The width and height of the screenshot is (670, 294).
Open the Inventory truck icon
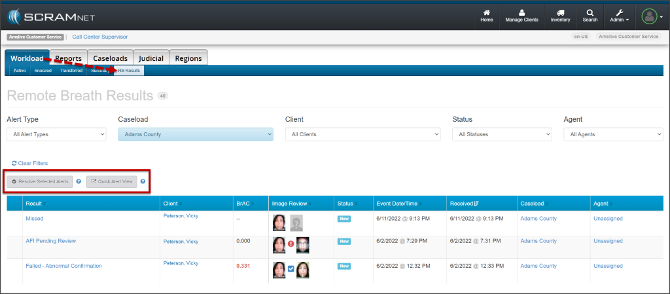pyautogui.click(x=560, y=15)
